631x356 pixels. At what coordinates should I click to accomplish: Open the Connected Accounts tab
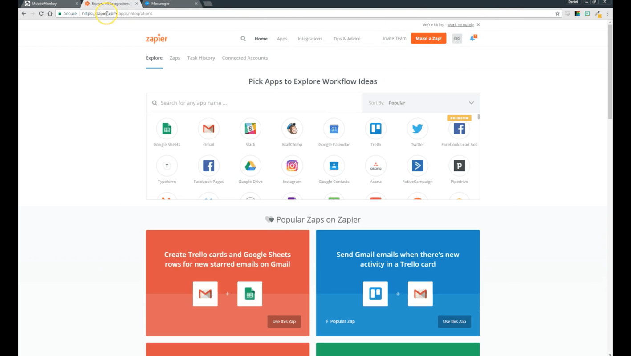tap(245, 58)
